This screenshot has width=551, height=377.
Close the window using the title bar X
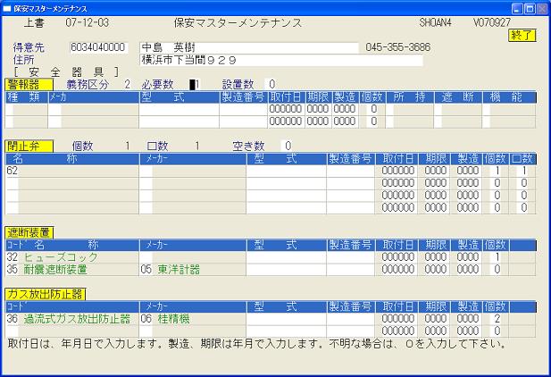tap(541, 7)
